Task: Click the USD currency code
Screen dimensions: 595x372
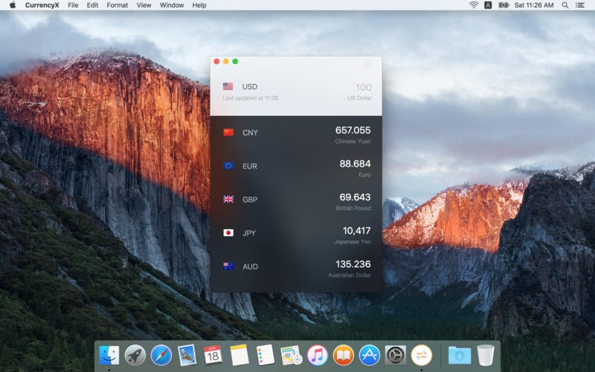Action: tap(250, 86)
